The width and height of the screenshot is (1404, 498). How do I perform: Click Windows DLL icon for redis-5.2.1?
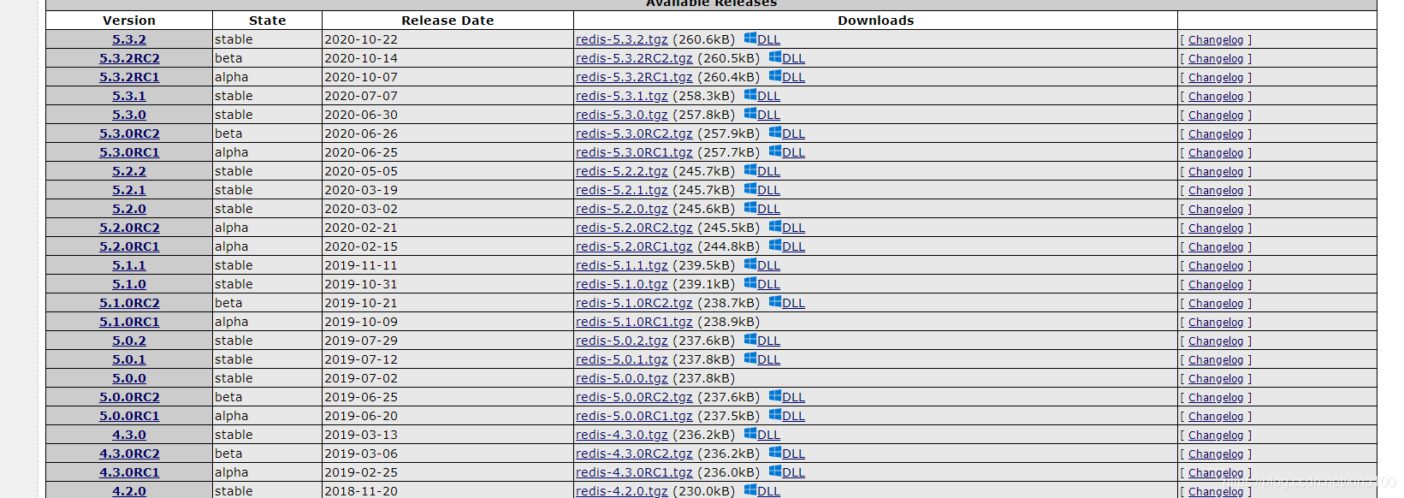point(750,189)
